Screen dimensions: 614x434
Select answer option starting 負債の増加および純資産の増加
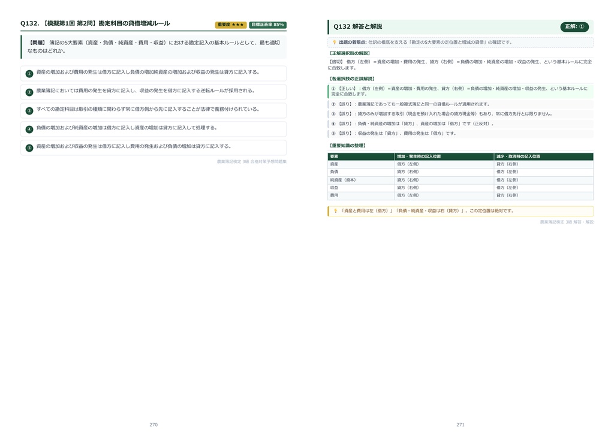(153, 129)
